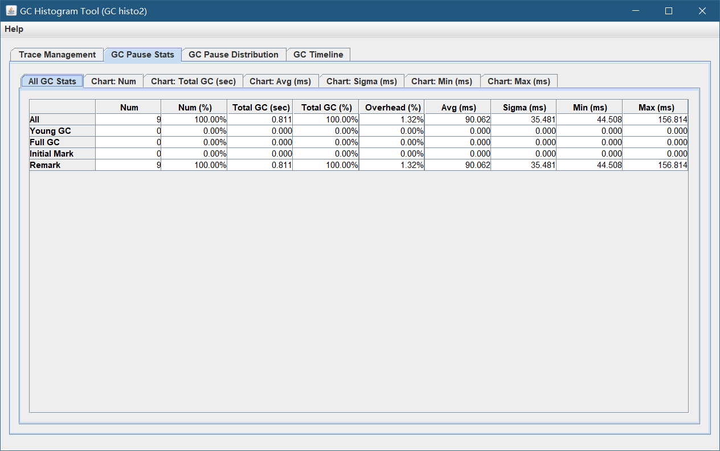Select the Remark row label

63,165
